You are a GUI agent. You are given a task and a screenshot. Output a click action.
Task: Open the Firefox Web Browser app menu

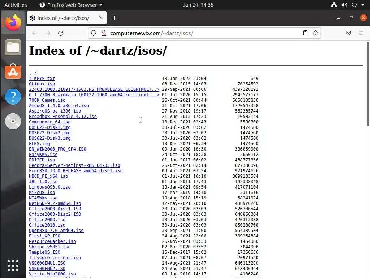(x=71, y=5)
